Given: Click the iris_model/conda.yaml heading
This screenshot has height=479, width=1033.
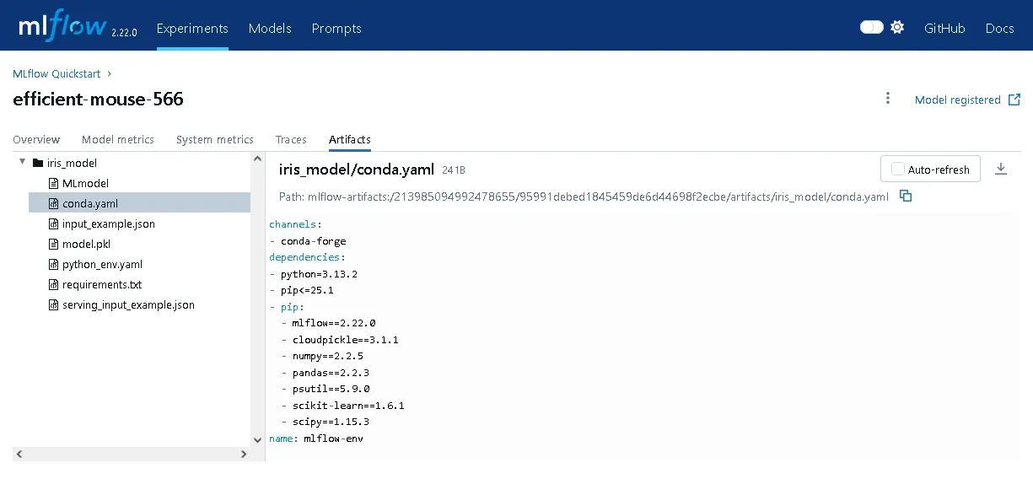Looking at the screenshot, I should [x=357, y=170].
